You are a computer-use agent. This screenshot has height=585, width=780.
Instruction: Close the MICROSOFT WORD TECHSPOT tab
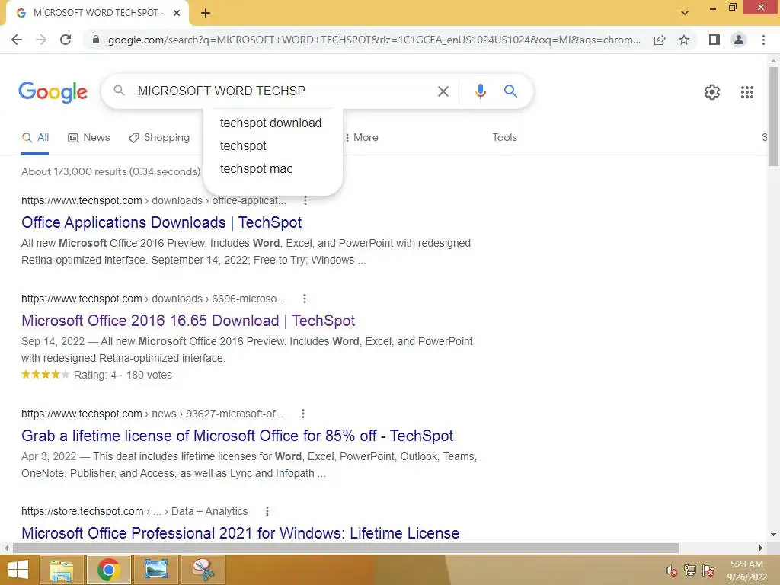[x=177, y=13]
